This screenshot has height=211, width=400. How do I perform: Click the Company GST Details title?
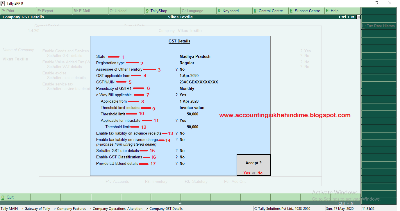[23, 17]
